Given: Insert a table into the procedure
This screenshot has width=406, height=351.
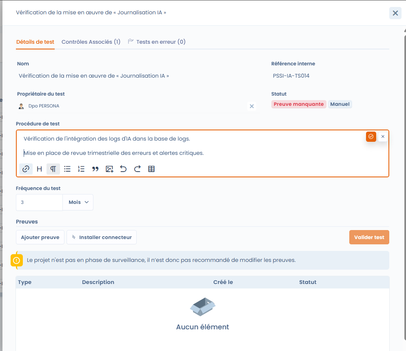Looking at the screenshot, I should click(x=151, y=169).
